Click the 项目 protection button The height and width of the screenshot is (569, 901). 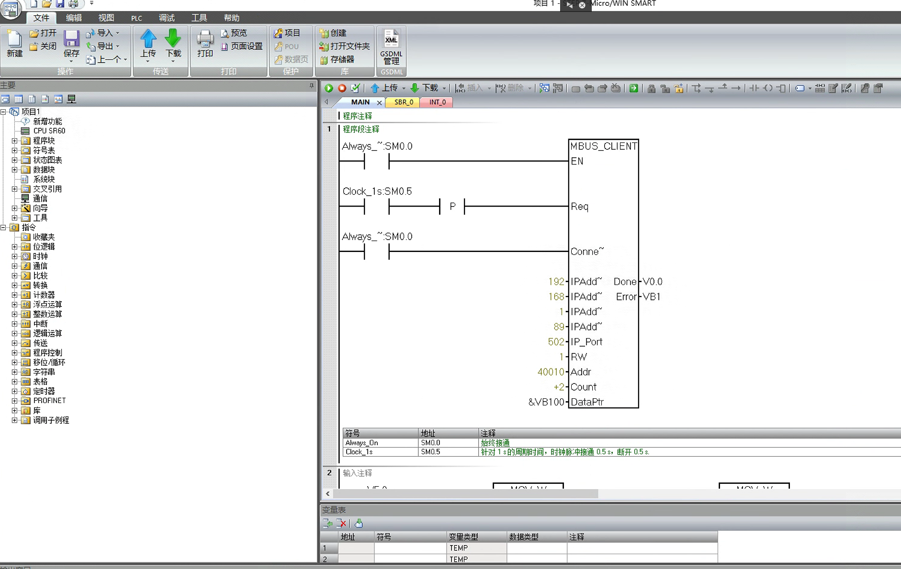pyautogui.click(x=287, y=33)
